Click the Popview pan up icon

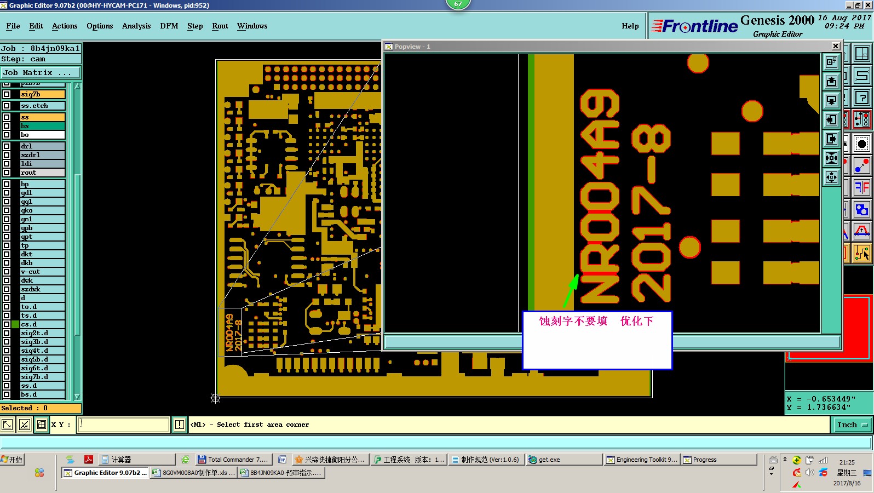point(831,82)
